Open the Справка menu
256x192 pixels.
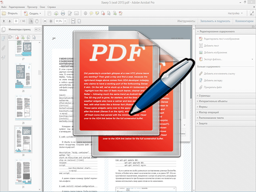(x=52, y=7)
